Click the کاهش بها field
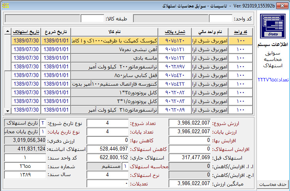 107,140
